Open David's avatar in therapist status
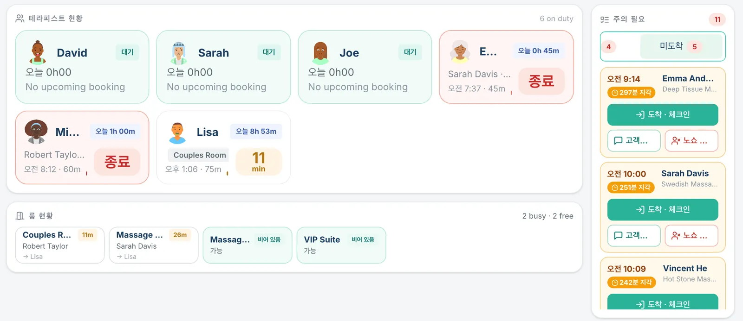The height and width of the screenshot is (321, 743). click(x=38, y=52)
